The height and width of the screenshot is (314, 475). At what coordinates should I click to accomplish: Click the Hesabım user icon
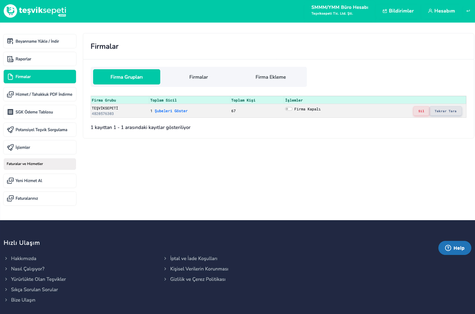(430, 11)
